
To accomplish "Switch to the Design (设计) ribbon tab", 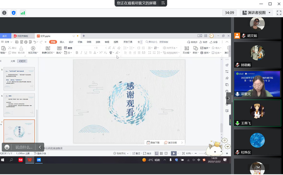I will coord(71,42).
